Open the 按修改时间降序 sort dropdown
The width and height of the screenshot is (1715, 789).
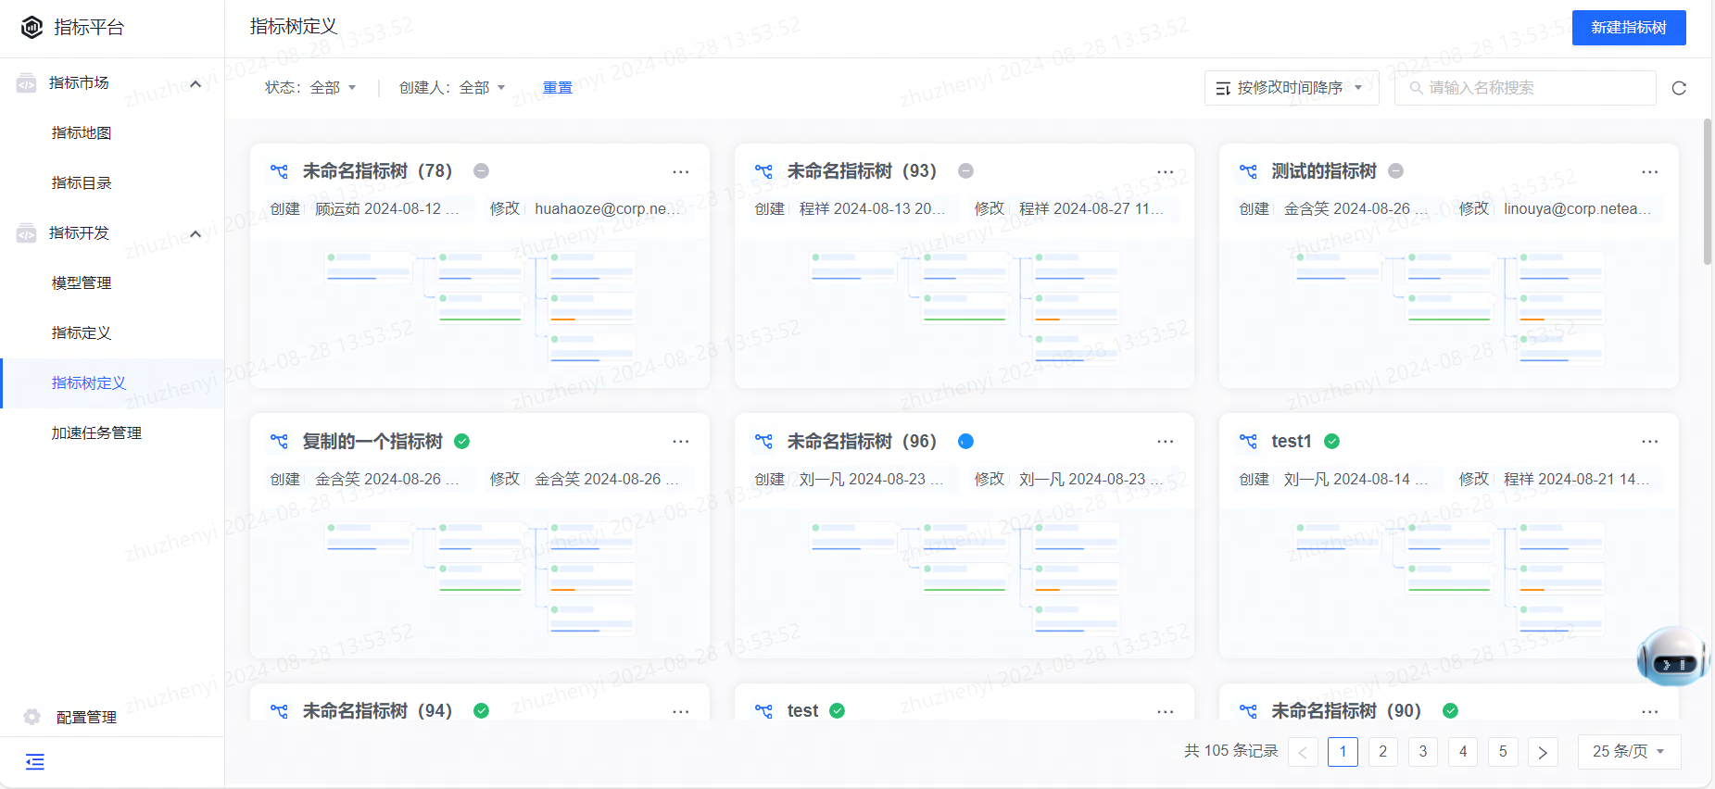coord(1292,88)
